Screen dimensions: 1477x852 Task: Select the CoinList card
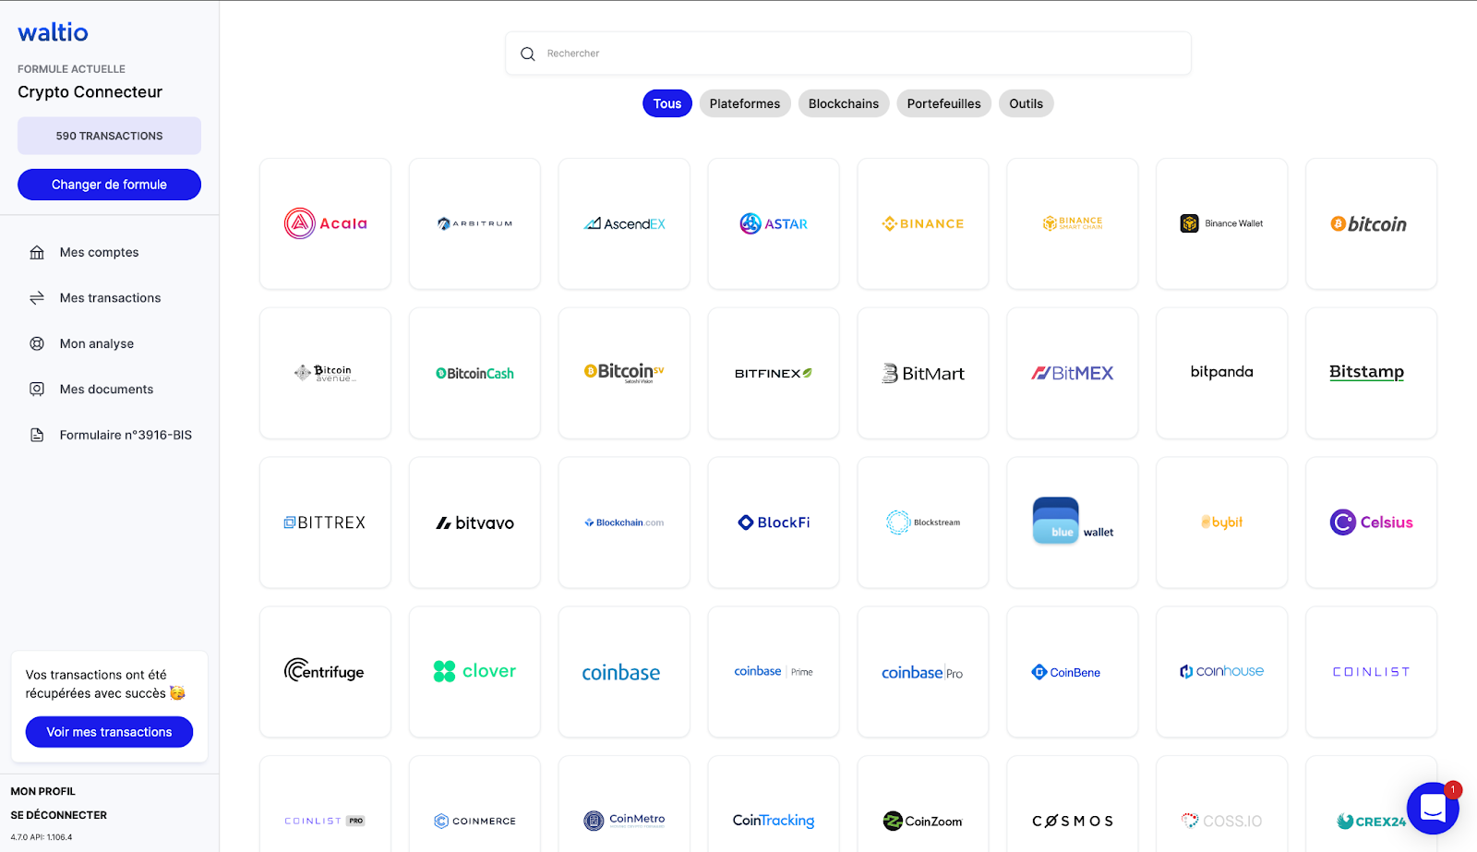tap(1372, 672)
